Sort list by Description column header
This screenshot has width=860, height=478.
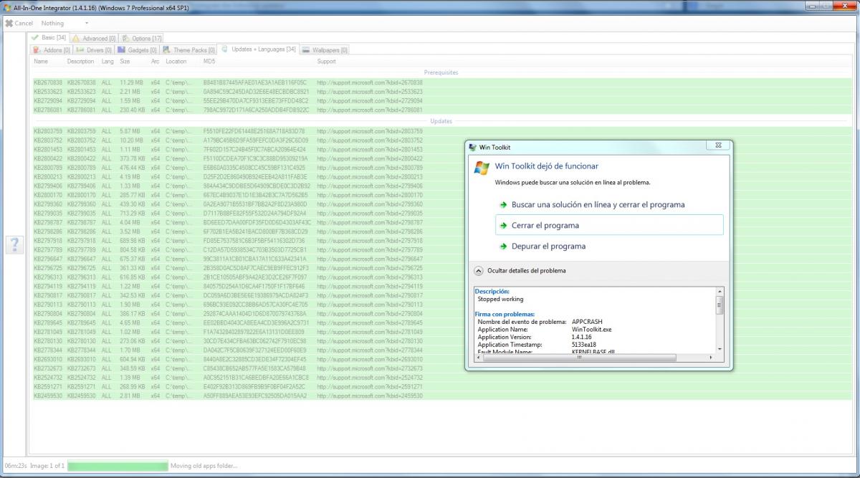point(80,62)
